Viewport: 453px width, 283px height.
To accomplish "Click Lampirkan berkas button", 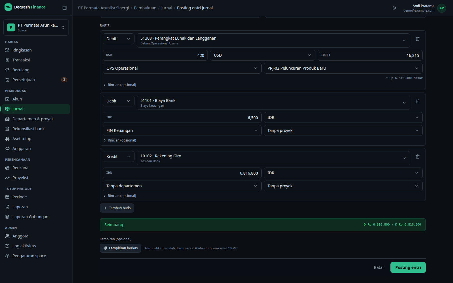I will (x=120, y=248).
